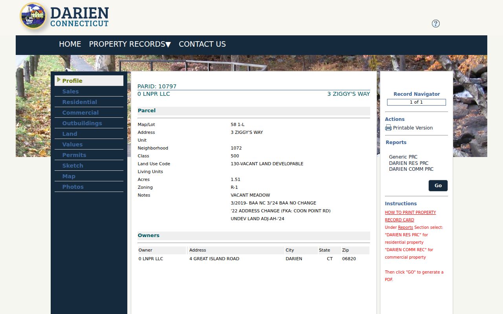View the Map tab
503x314 pixels.
pos(89,176)
